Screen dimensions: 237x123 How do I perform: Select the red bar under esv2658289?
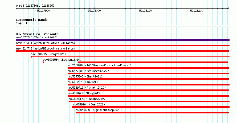click(x=148, y=68)
